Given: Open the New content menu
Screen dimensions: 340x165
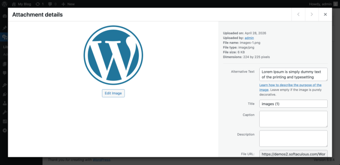Looking at the screenshot, I should (x=68, y=4).
